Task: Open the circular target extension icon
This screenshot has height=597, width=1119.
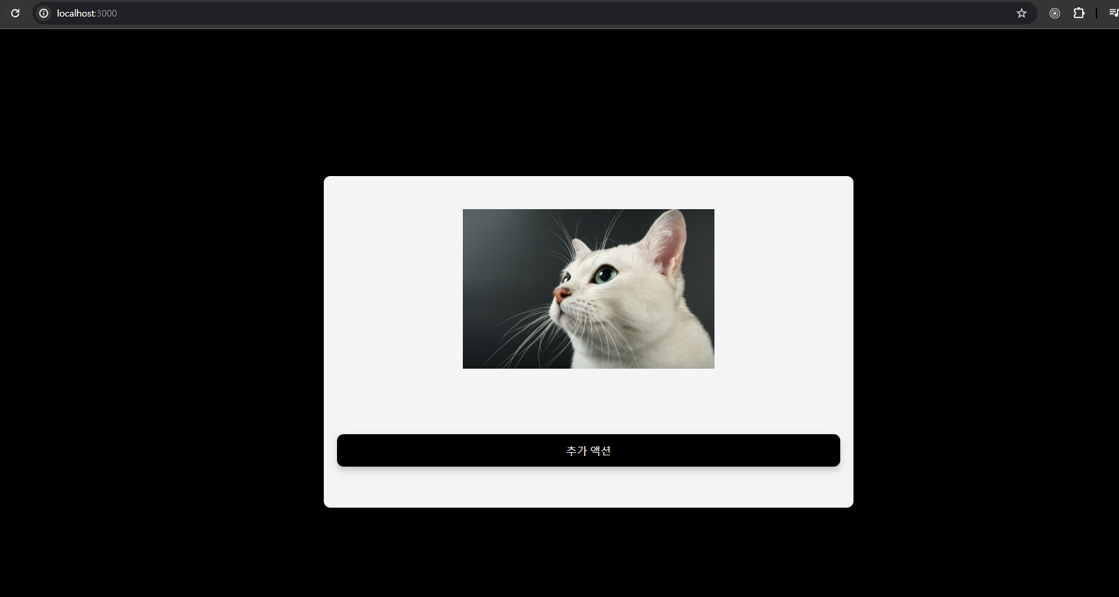Action: [1055, 13]
